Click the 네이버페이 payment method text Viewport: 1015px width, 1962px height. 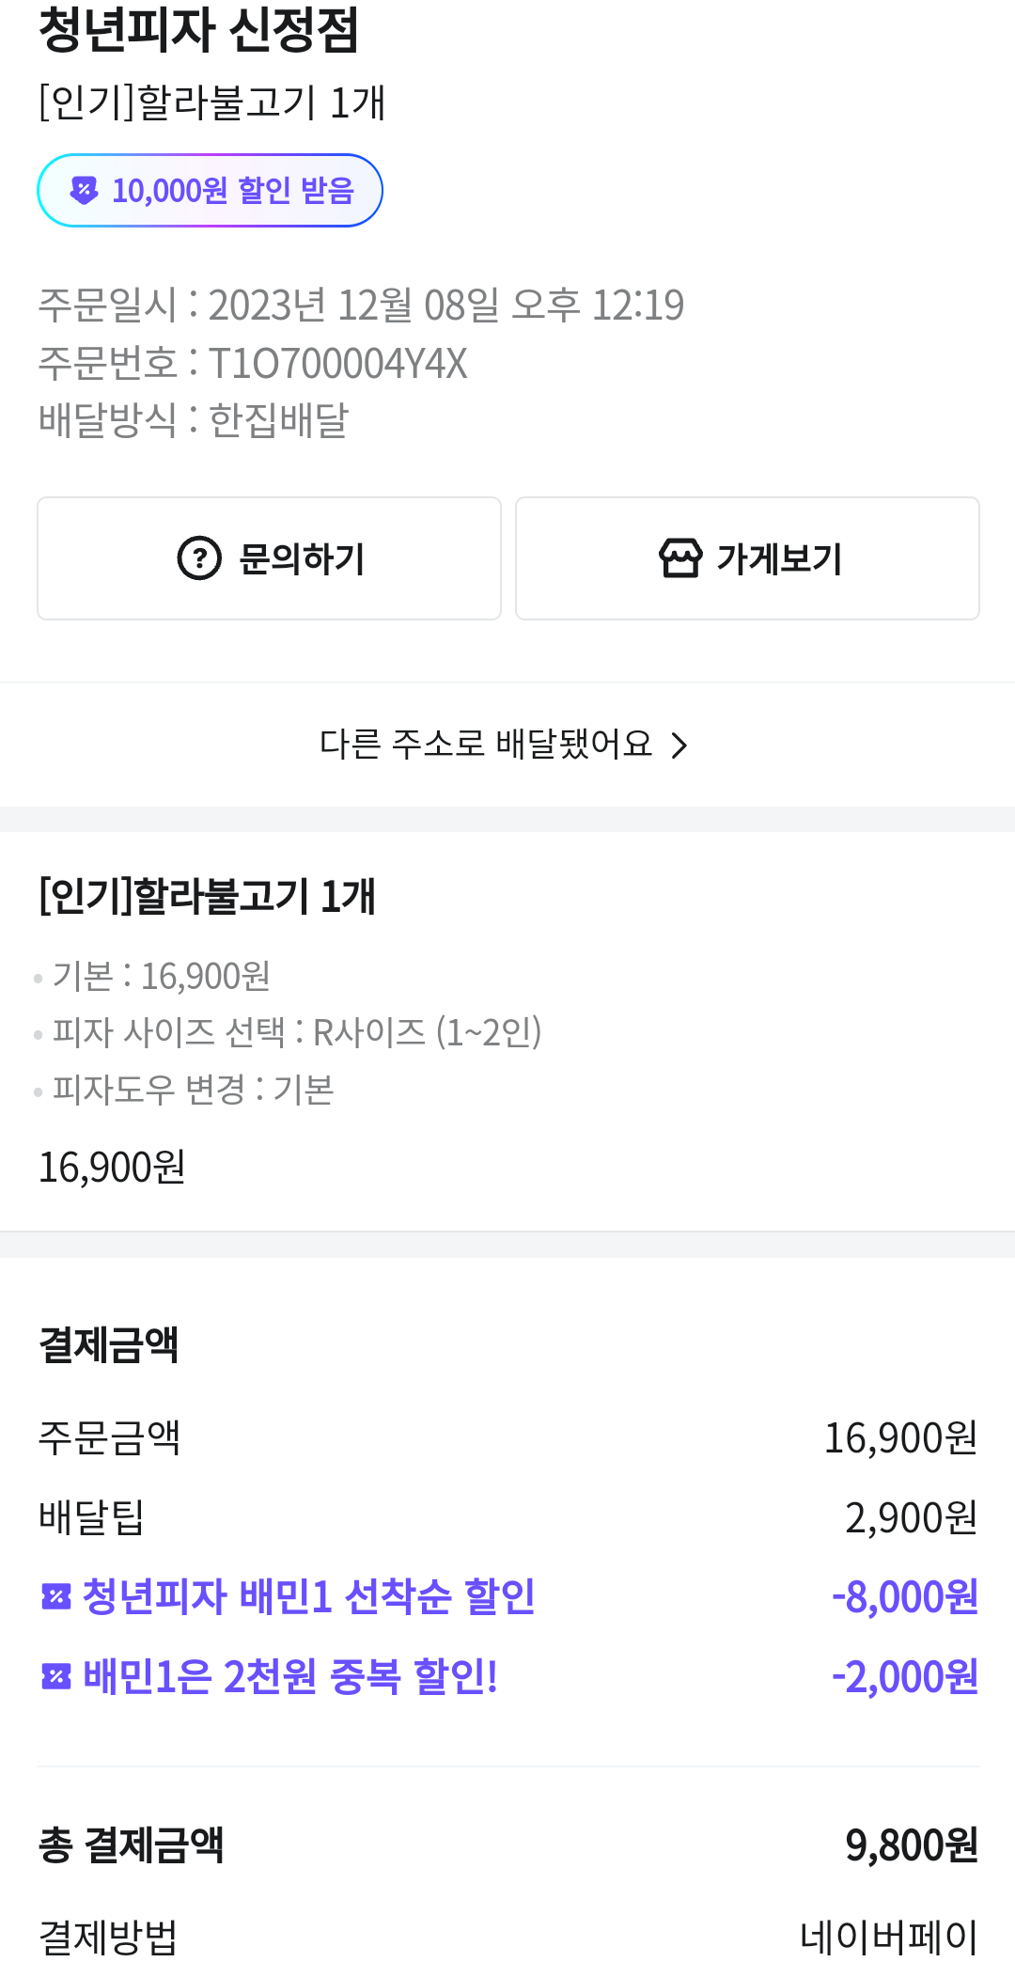click(x=888, y=1937)
